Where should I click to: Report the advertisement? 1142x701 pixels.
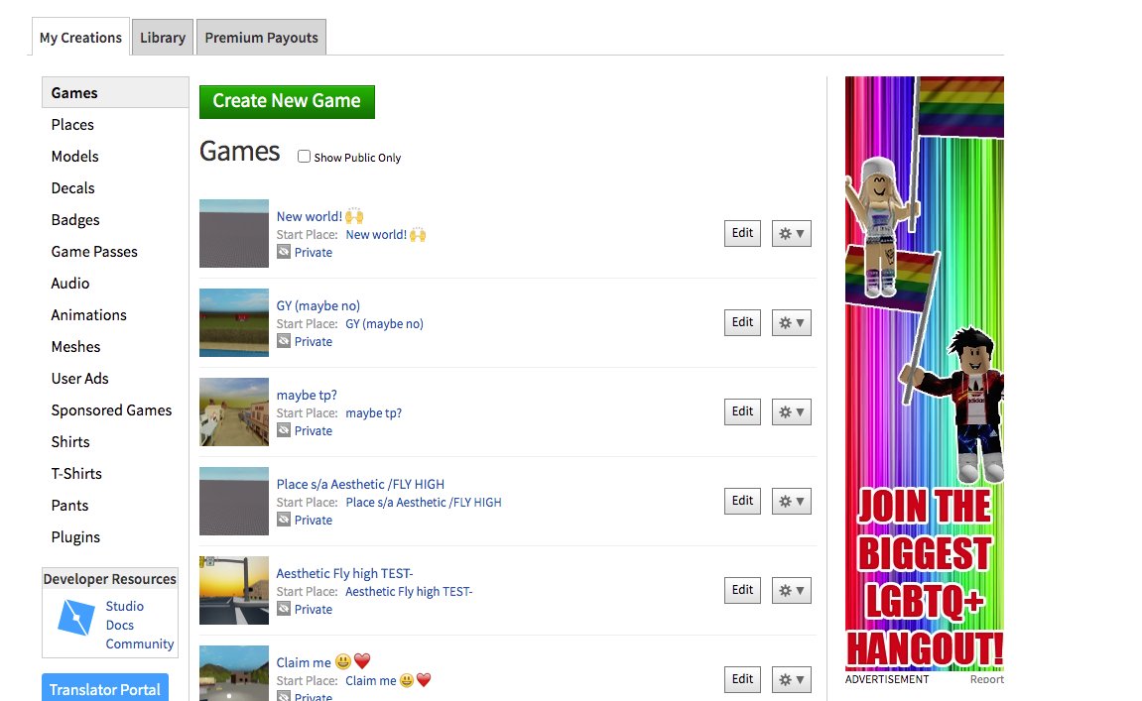[x=986, y=679]
